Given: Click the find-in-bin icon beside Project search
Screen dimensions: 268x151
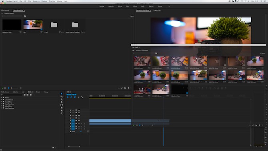Looking at the screenshot, I should point(25,16).
